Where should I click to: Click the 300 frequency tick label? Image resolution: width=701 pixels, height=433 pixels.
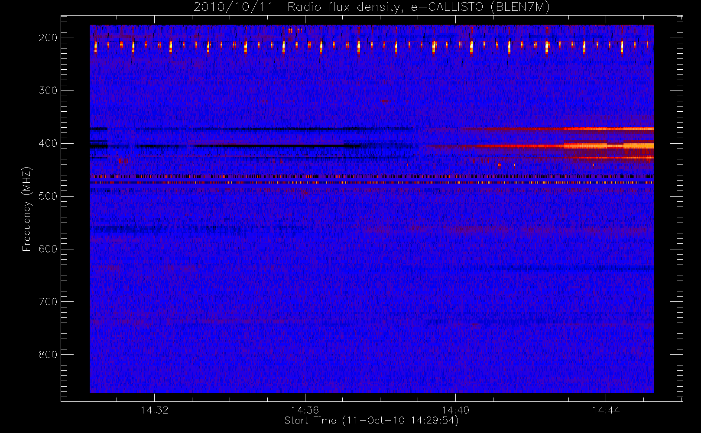pos(48,90)
